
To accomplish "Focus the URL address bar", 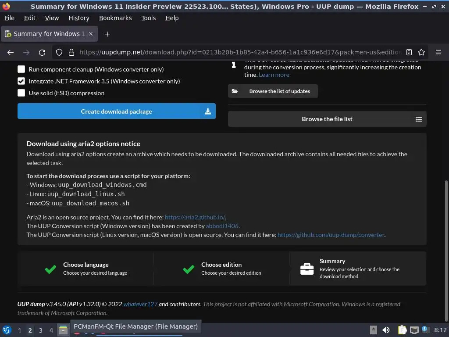I will 240,52.
